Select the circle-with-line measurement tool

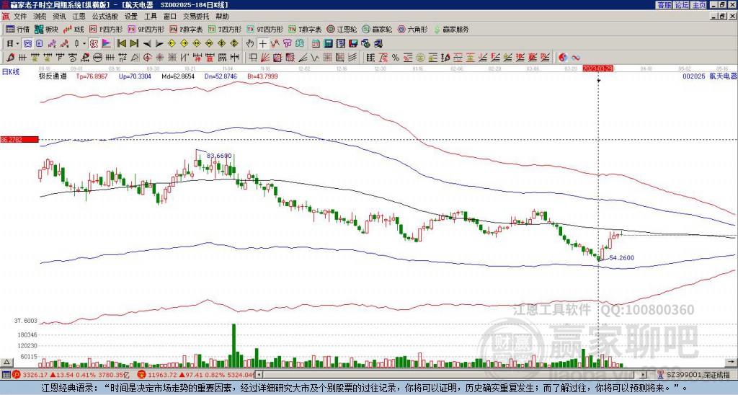[97, 58]
